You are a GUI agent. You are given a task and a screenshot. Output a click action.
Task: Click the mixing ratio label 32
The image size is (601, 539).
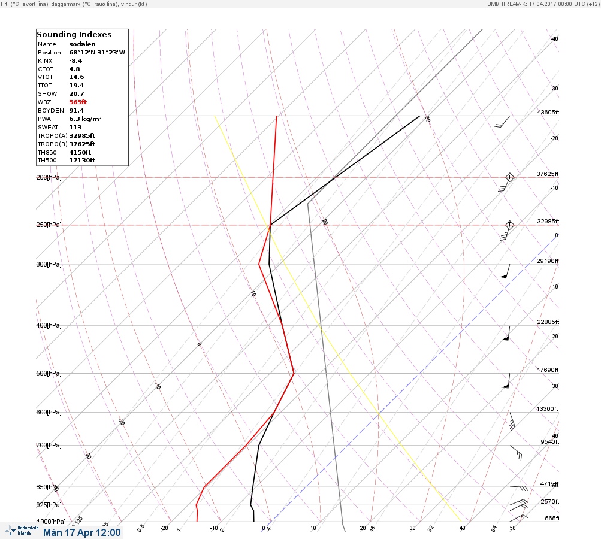point(431,529)
